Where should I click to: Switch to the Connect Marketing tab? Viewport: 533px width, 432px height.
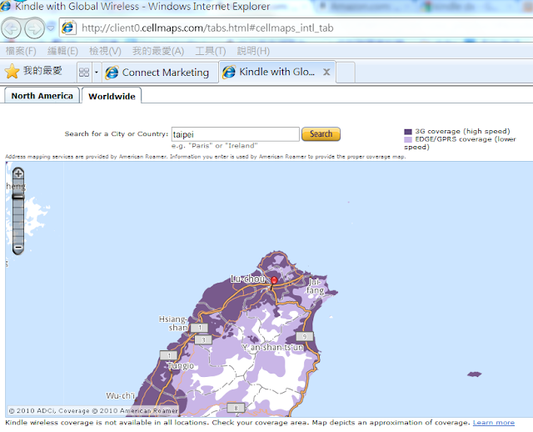[x=160, y=73]
